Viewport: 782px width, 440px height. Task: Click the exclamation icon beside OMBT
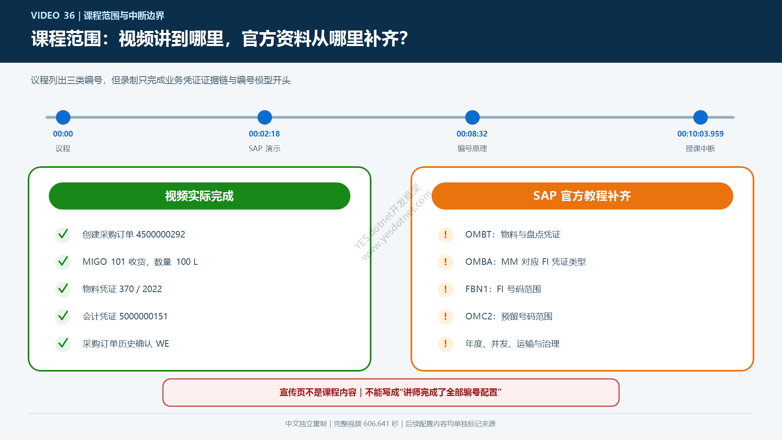(x=446, y=235)
